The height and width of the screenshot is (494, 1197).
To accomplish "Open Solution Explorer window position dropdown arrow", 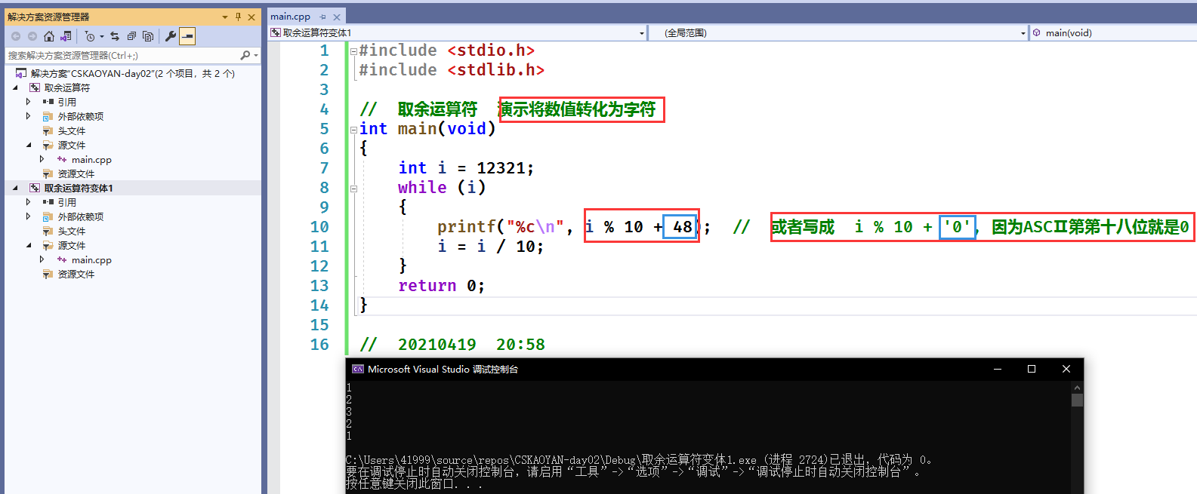I will [225, 17].
